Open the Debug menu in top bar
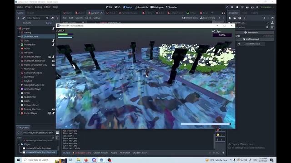Viewport: 291px width, 163px height. pyautogui.click(x=38, y=7)
